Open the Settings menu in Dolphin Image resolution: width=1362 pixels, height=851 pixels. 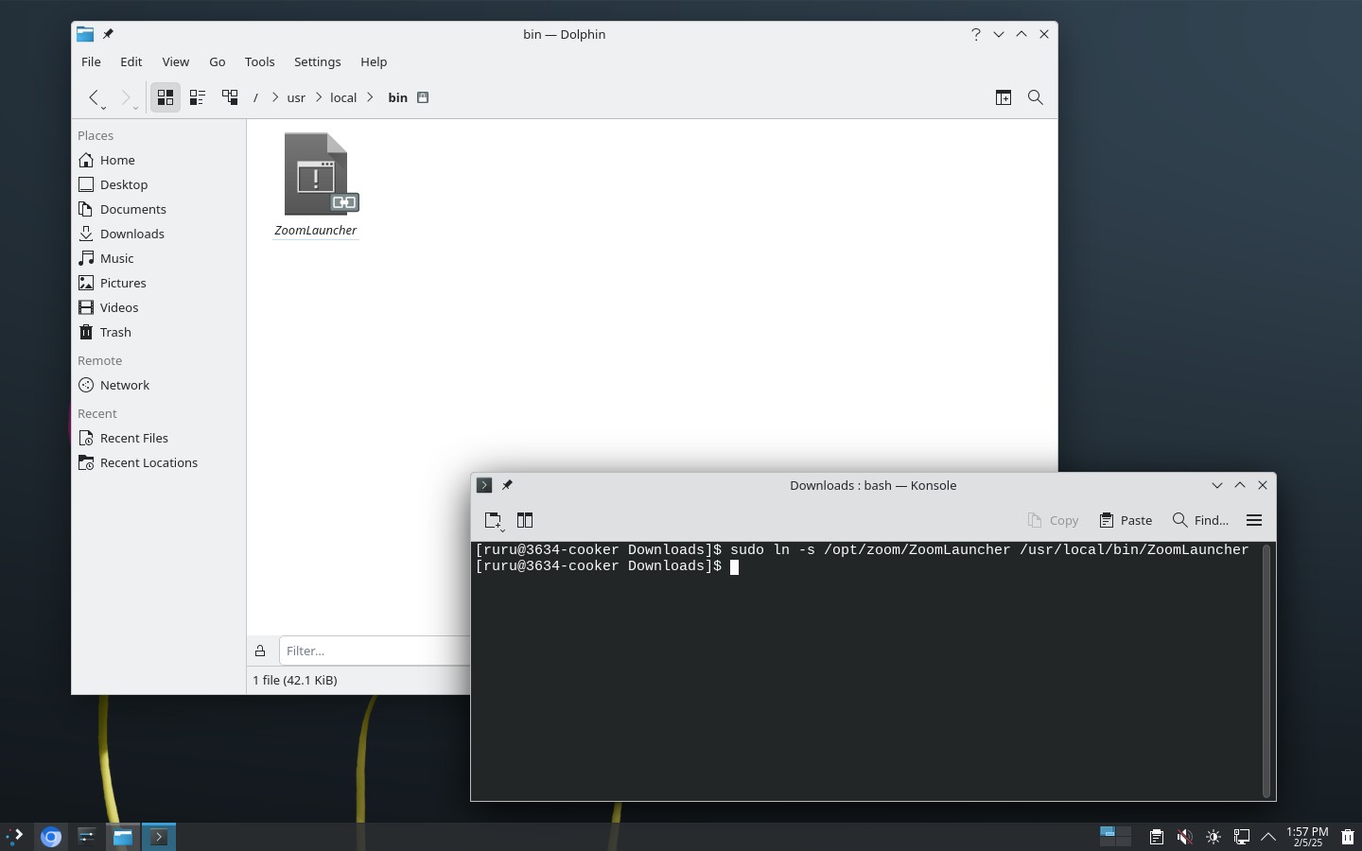[x=317, y=61]
